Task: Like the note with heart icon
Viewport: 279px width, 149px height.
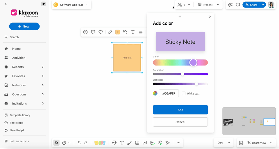Action: [x=101, y=32]
